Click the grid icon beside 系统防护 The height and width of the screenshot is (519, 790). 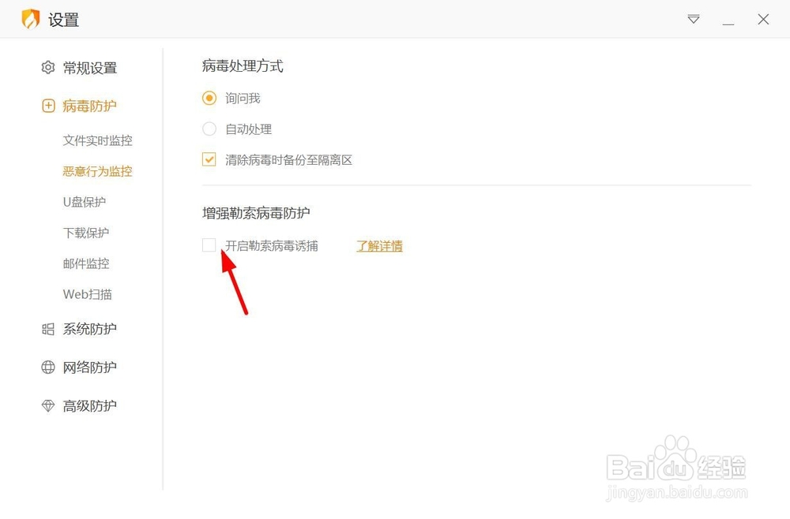(48, 330)
